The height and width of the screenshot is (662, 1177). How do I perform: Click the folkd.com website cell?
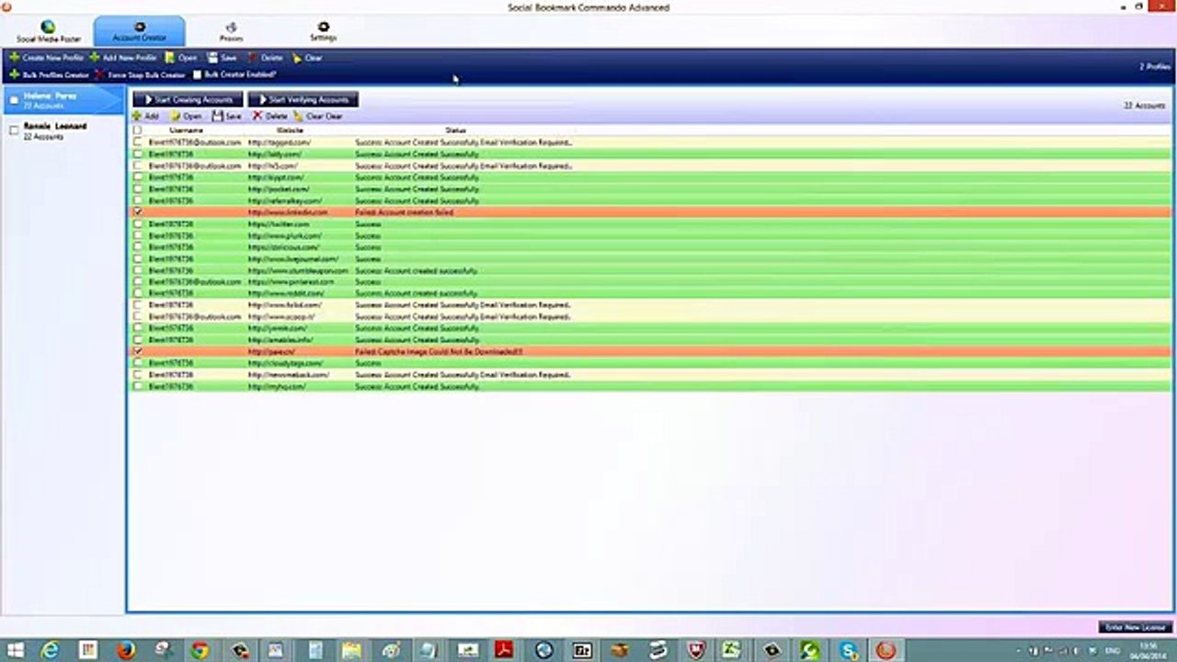[x=284, y=305]
